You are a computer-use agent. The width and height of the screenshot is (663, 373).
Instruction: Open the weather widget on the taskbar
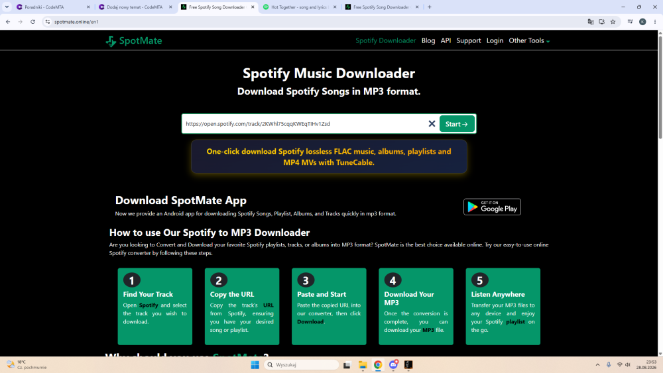click(27, 364)
